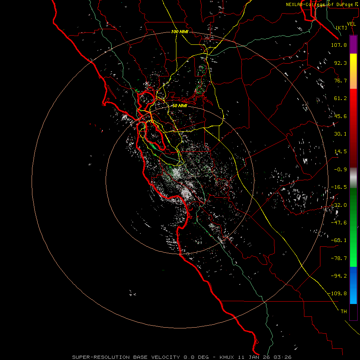Screen dimensions: 360x360
Task: Pick the purple segment of the velocity color bar
Action: pos(353,44)
